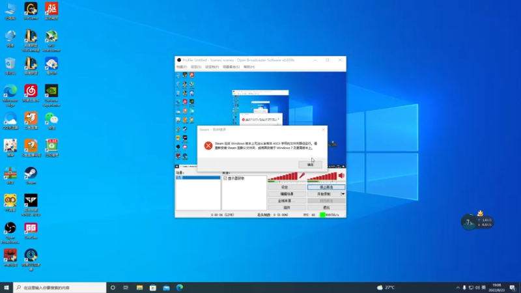This screenshot has height=293, width=521.
Task: Open the Profiles (P) menu in OBS
Action: (212, 67)
